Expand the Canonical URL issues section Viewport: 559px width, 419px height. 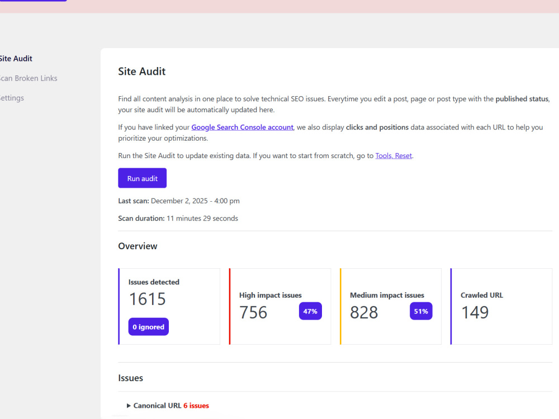(168, 406)
